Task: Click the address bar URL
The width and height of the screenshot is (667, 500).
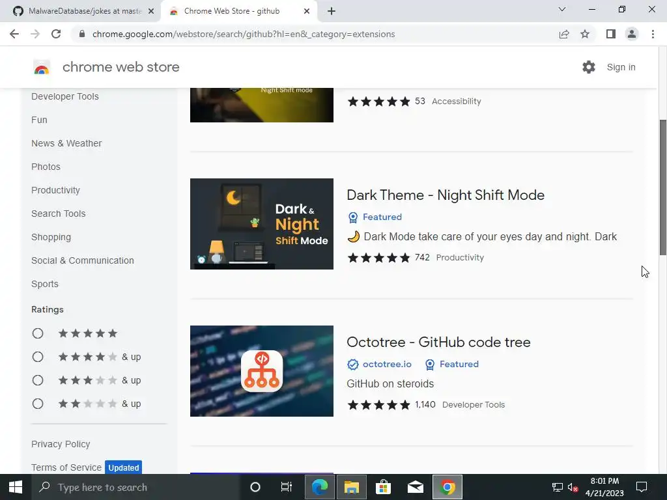Action: [x=244, y=34]
